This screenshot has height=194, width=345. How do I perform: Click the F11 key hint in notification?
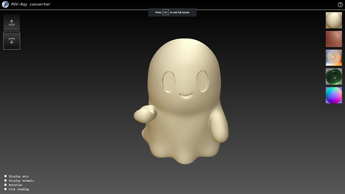click(x=166, y=13)
